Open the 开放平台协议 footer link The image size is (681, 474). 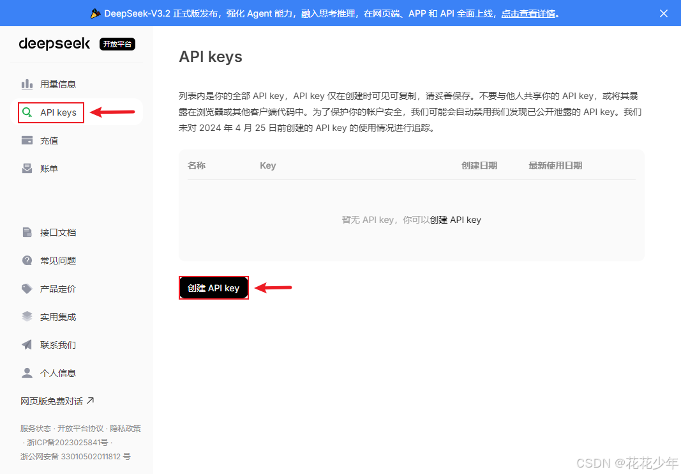coord(80,429)
